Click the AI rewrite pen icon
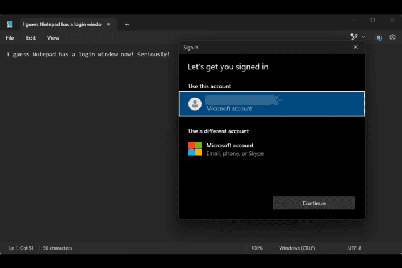402x268 pixels. 354,37
